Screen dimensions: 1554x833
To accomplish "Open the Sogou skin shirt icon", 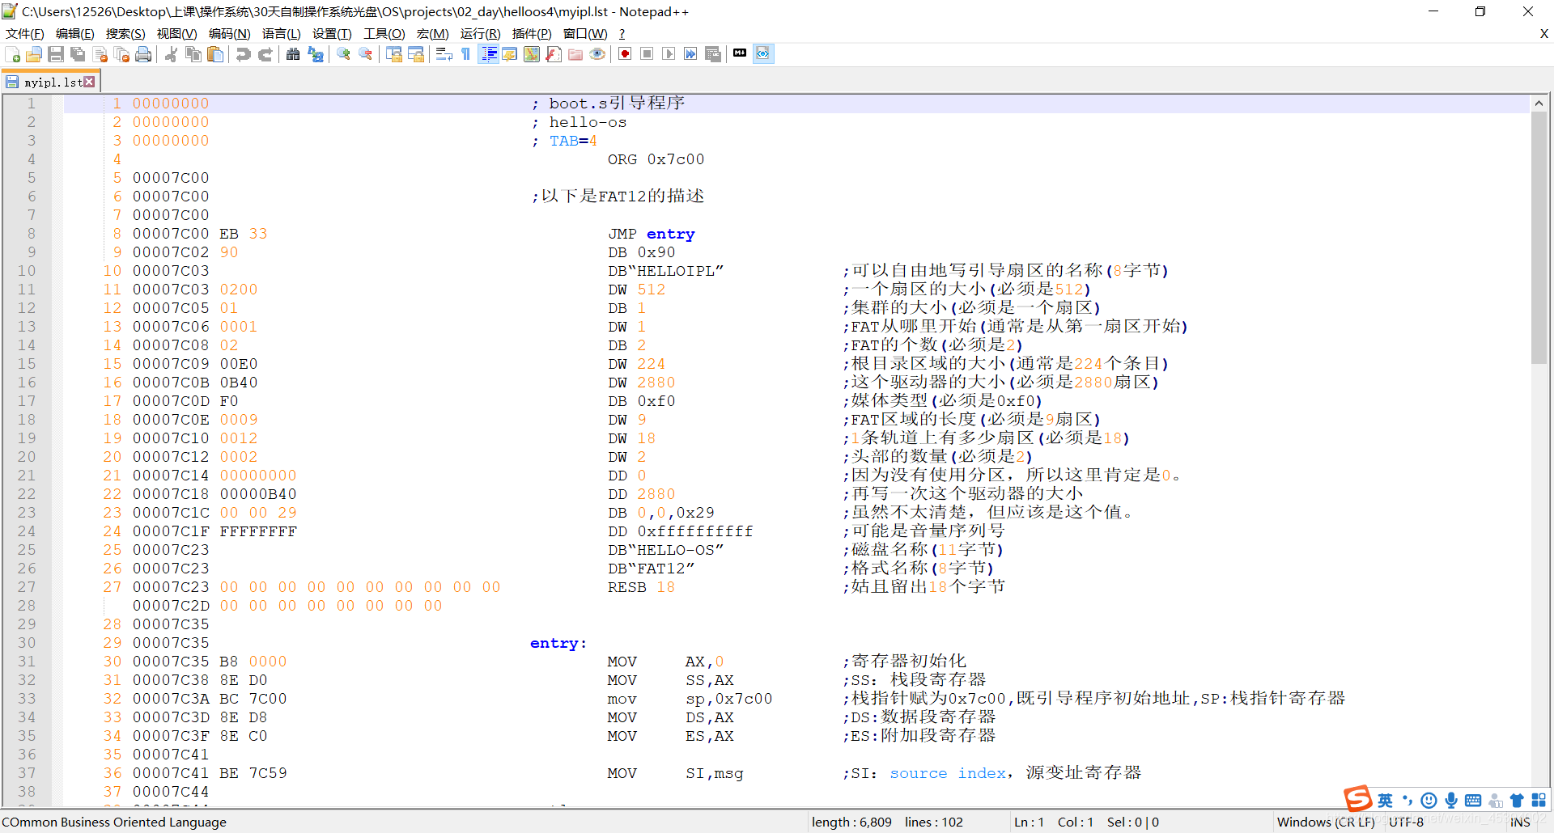I will tap(1517, 801).
